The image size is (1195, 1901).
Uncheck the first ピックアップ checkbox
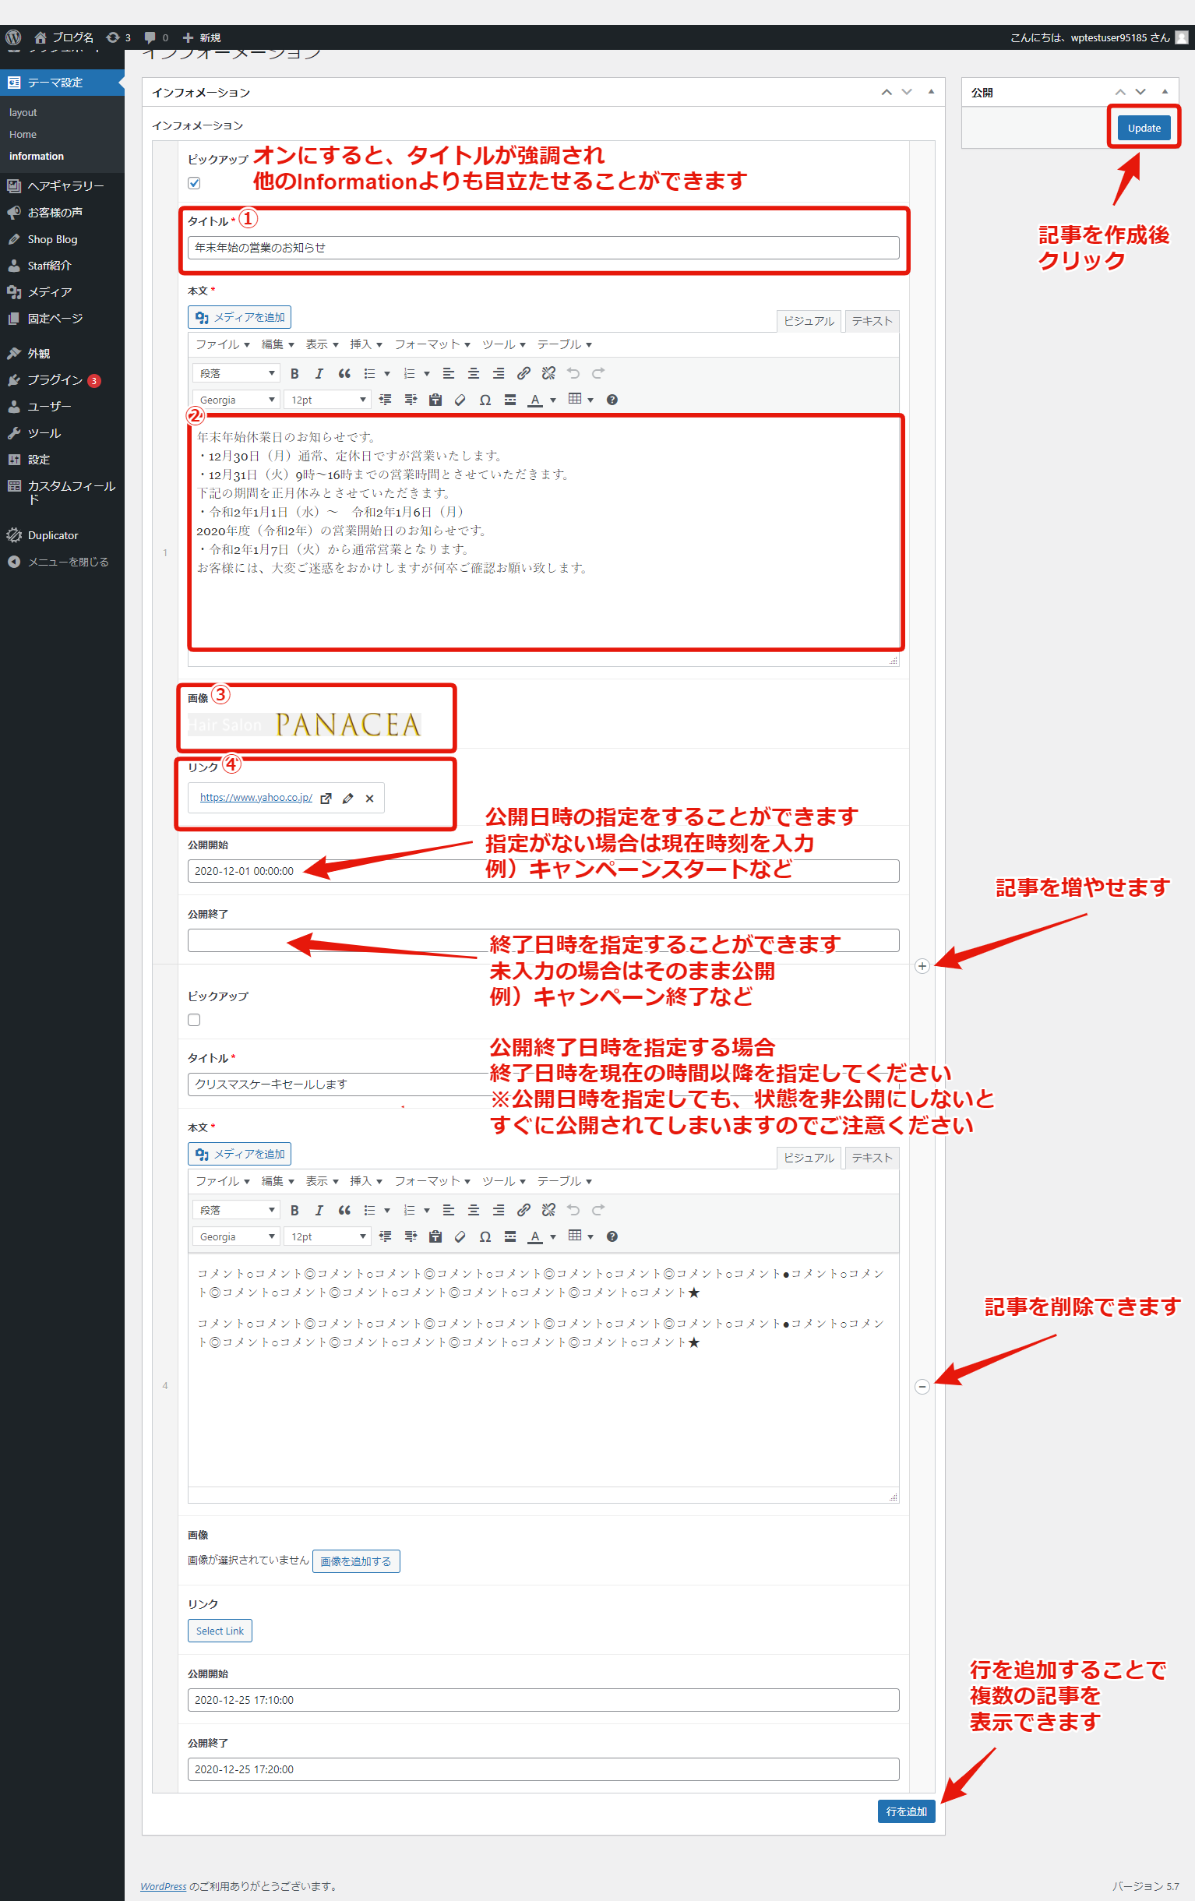pos(194,183)
